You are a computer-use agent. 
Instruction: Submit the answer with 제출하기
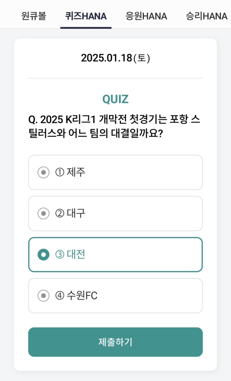pyautogui.click(x=115, y=342)
